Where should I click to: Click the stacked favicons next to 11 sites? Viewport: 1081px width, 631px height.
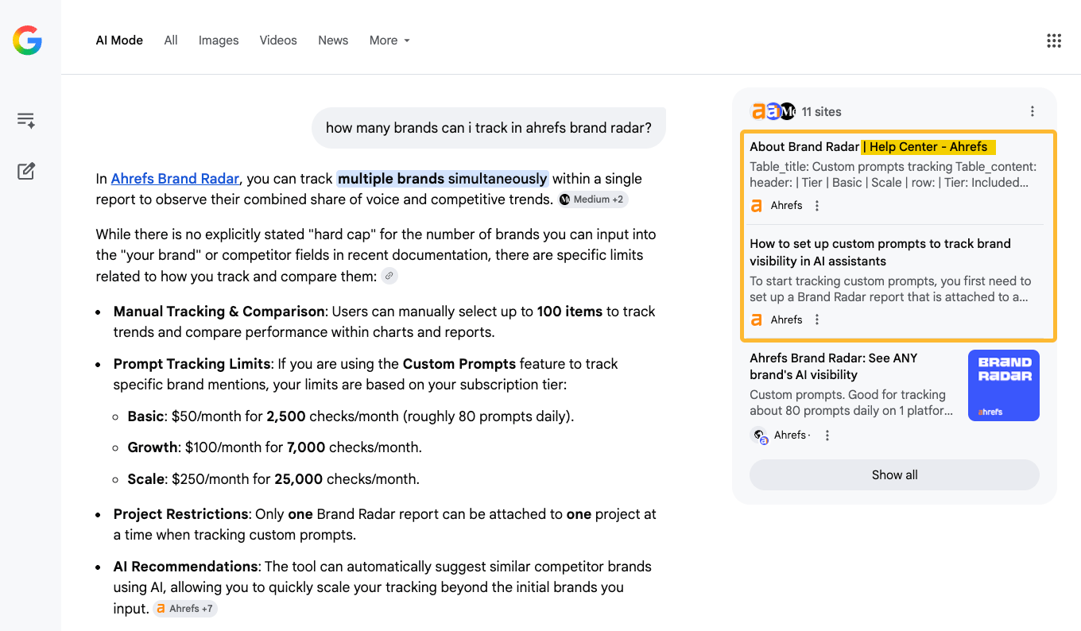click(772, 111)
